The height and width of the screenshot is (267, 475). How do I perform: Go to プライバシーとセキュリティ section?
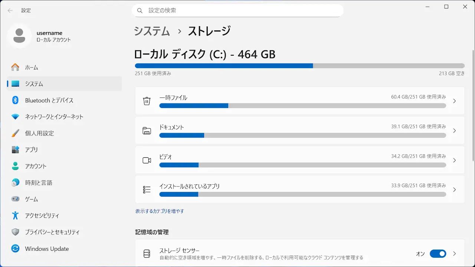(52, 232)
